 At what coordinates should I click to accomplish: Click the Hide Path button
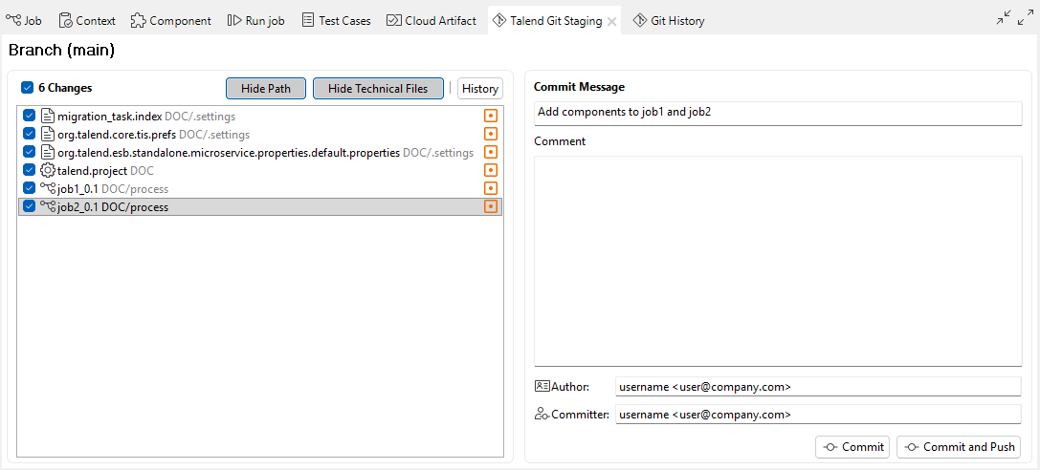pos(266,88)
